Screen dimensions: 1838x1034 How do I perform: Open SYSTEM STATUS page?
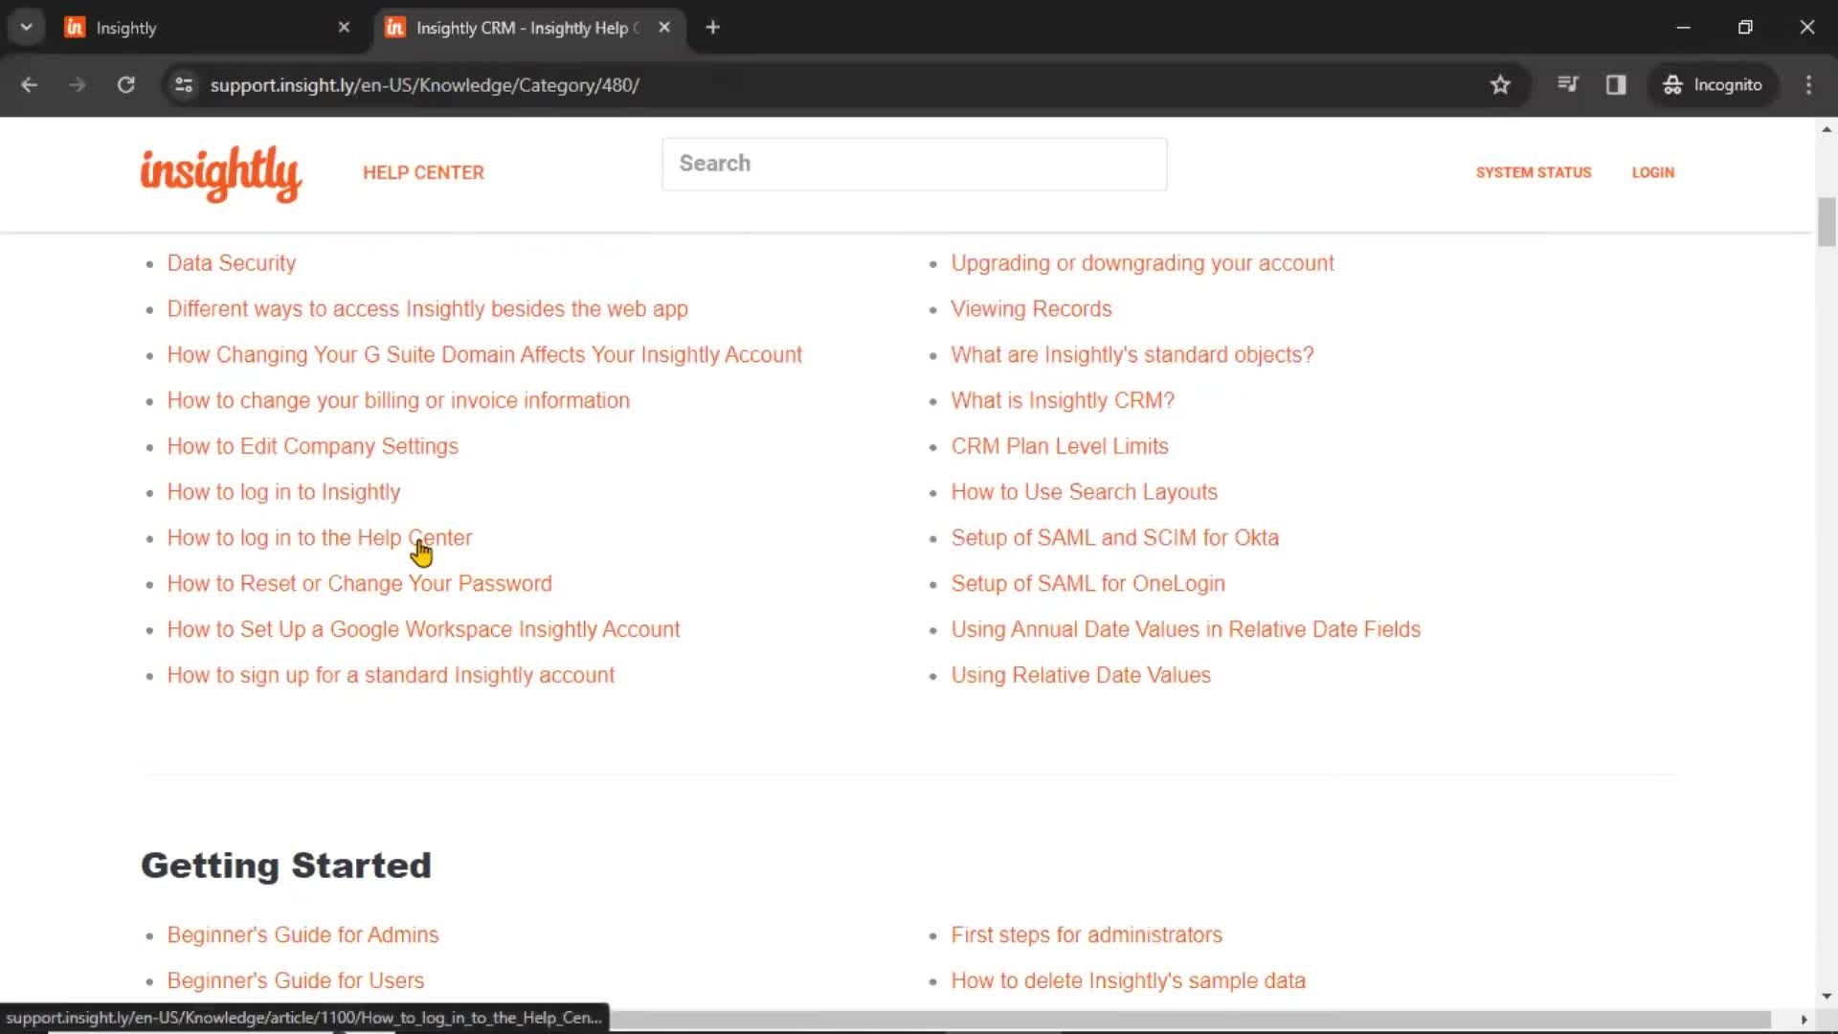[1534, 173]
